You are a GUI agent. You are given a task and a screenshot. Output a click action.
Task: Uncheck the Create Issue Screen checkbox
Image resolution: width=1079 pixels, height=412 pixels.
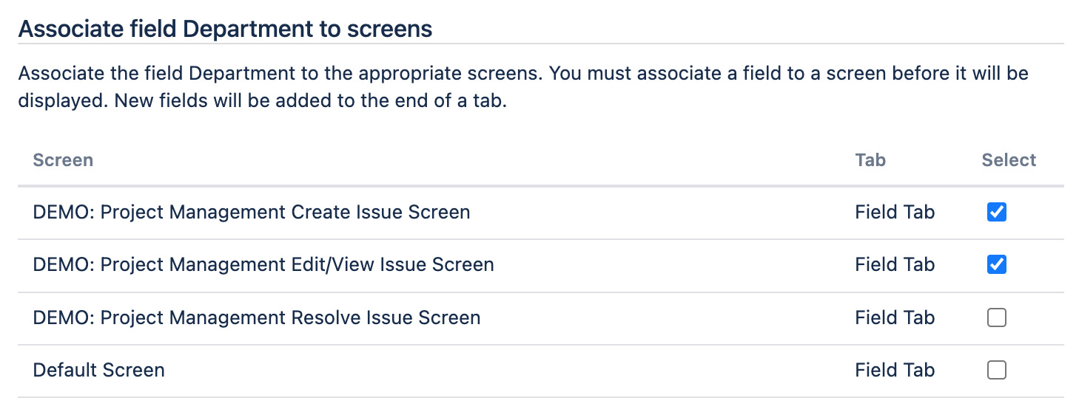point(997,213)
